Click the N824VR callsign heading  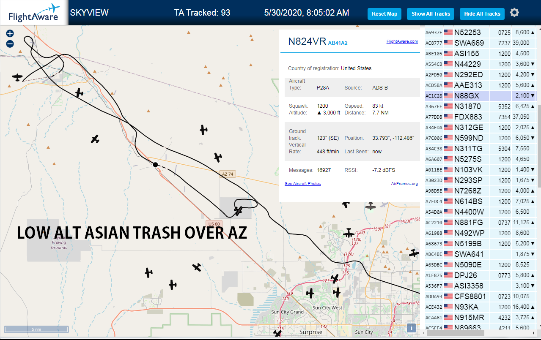[x=307, y=41]
